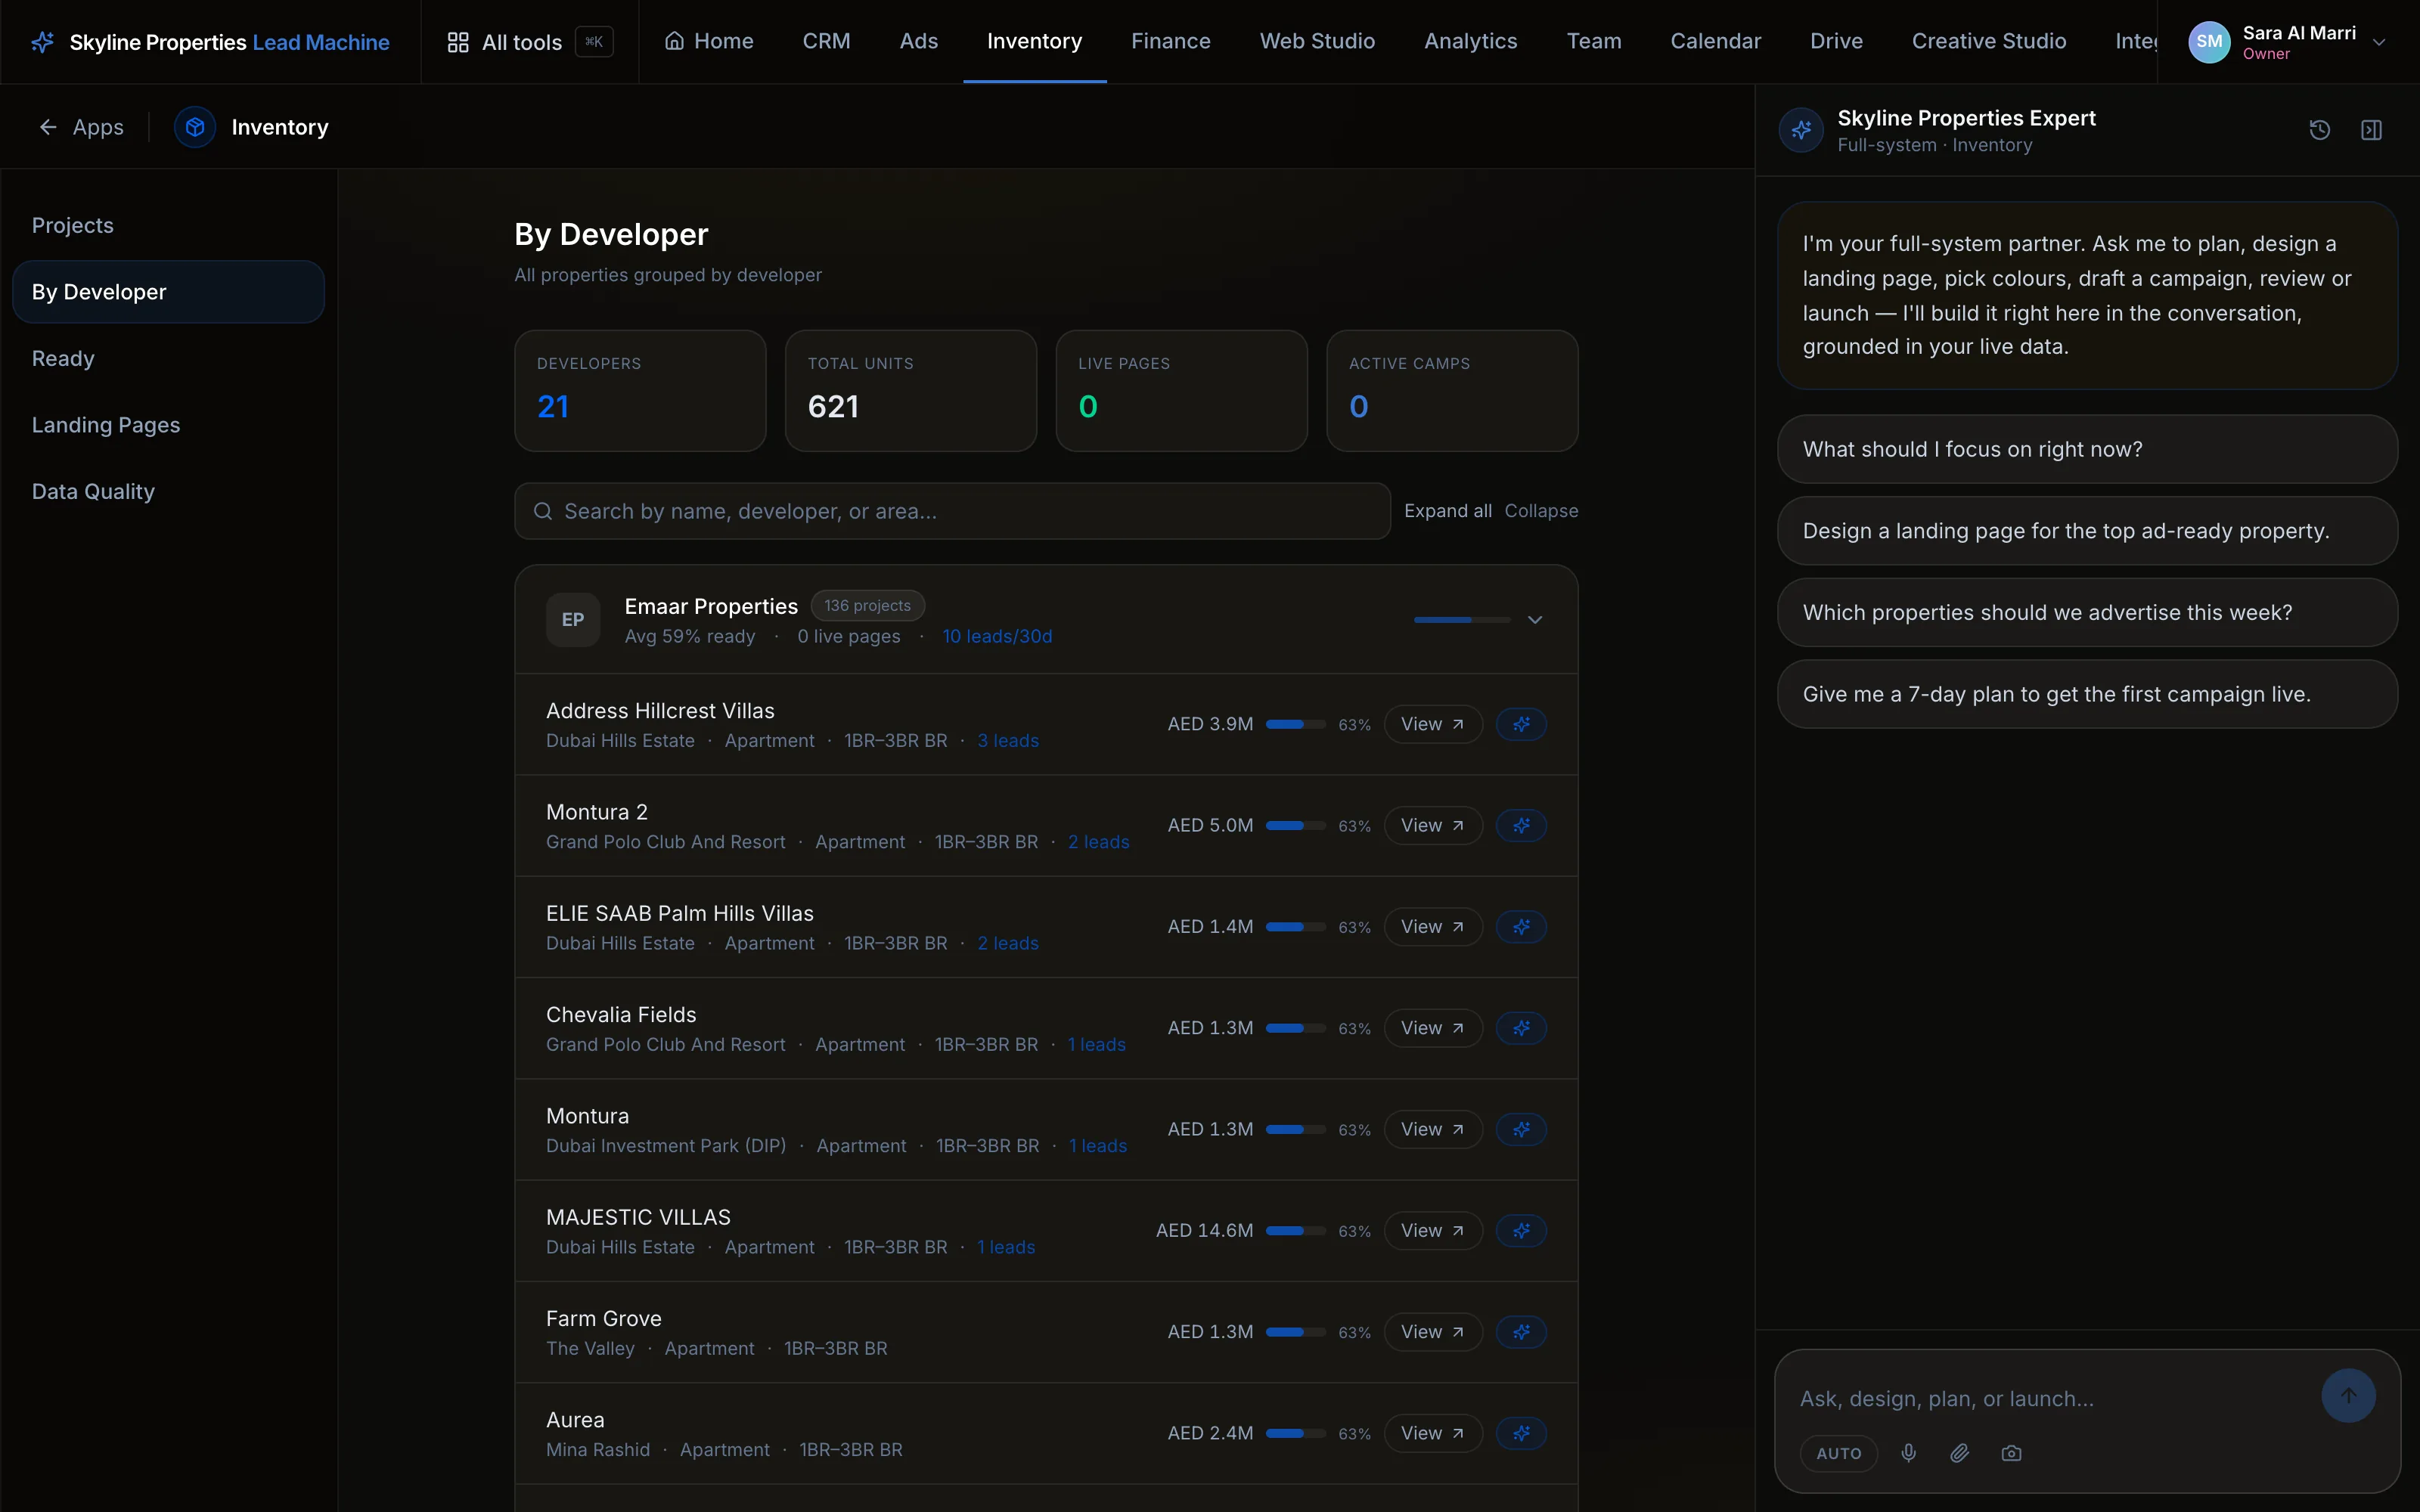Click the Emaar Properties readiness progress bar
The width and height of the screenshot is (2420, 1512).
[x=1461, y=620]
